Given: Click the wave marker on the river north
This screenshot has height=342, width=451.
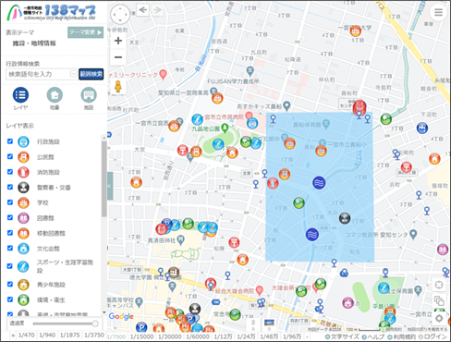Looking at the screenshot, I should [319, 182].
